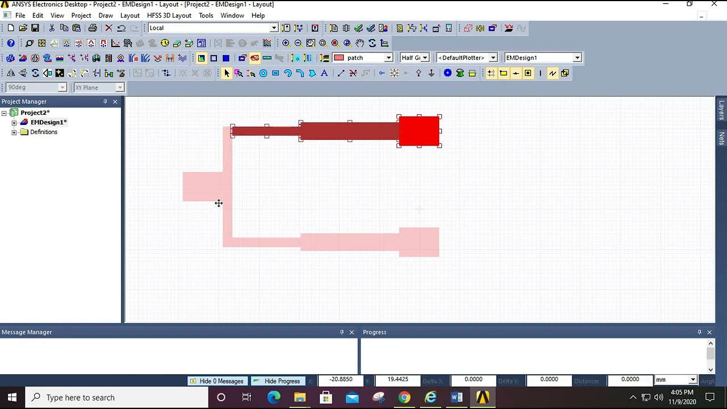Click the Measure ruler icon
The image size is (727, 409).
(x=267, y=58)
